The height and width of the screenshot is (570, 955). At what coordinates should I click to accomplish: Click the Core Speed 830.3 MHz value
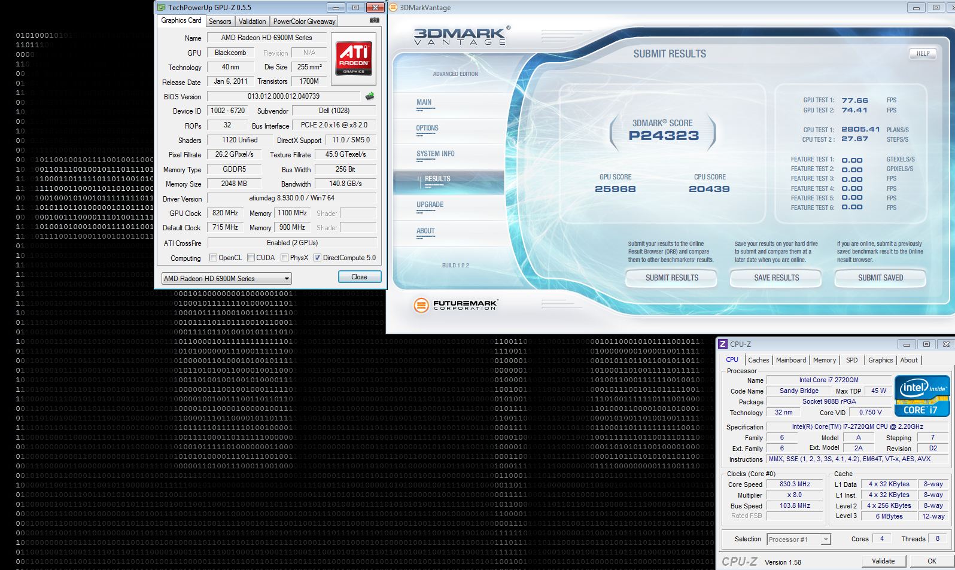[795, 484]
